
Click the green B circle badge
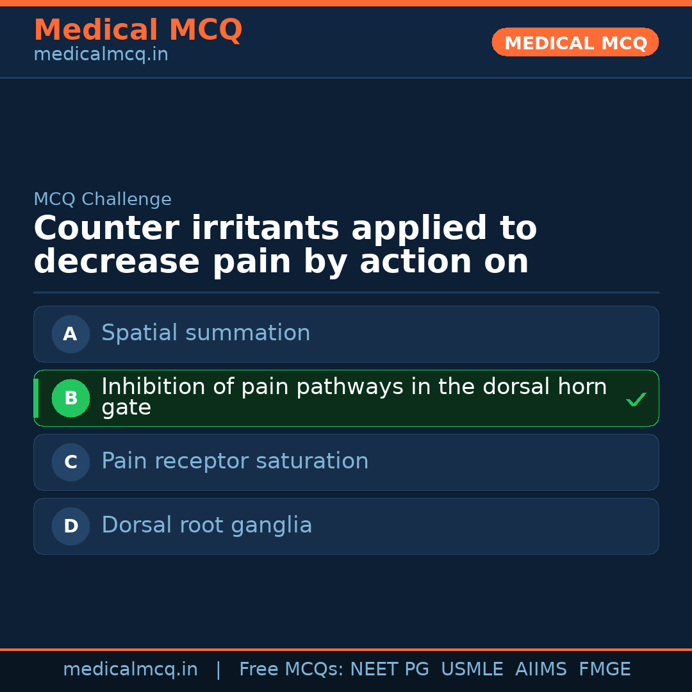(x=70, y=398)
